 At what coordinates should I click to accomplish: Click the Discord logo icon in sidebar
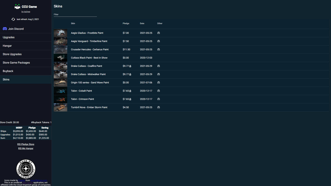click(5, 29)
